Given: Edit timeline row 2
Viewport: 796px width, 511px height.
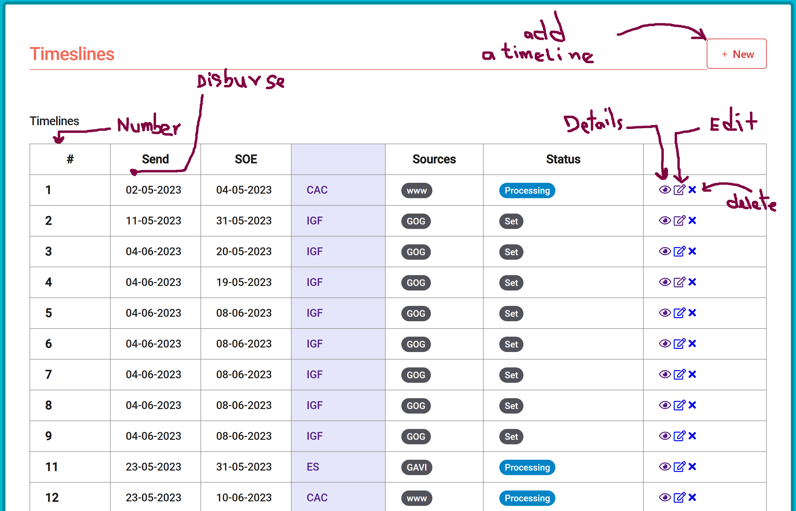Looking at the screenshot, I should (679, 221).
